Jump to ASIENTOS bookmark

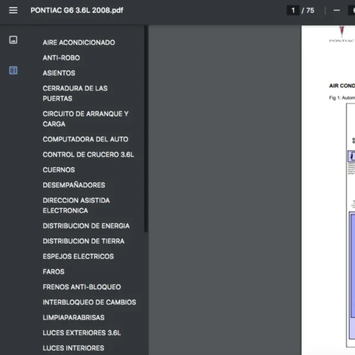59,73
